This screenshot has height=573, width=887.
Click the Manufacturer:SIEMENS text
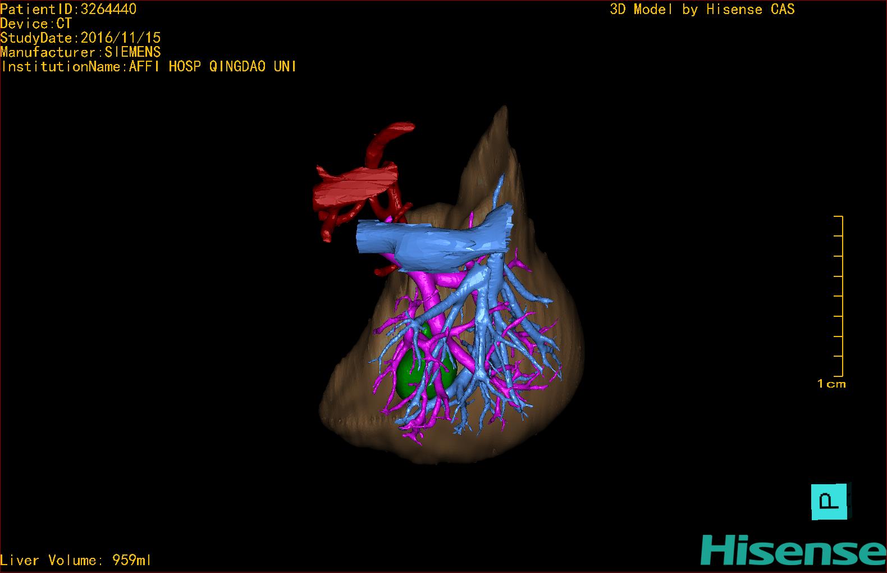(80, 52)
